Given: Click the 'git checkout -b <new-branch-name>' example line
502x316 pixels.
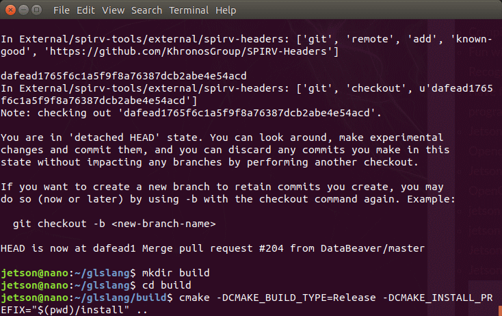Looking at the screenshot, I should 114,224.
